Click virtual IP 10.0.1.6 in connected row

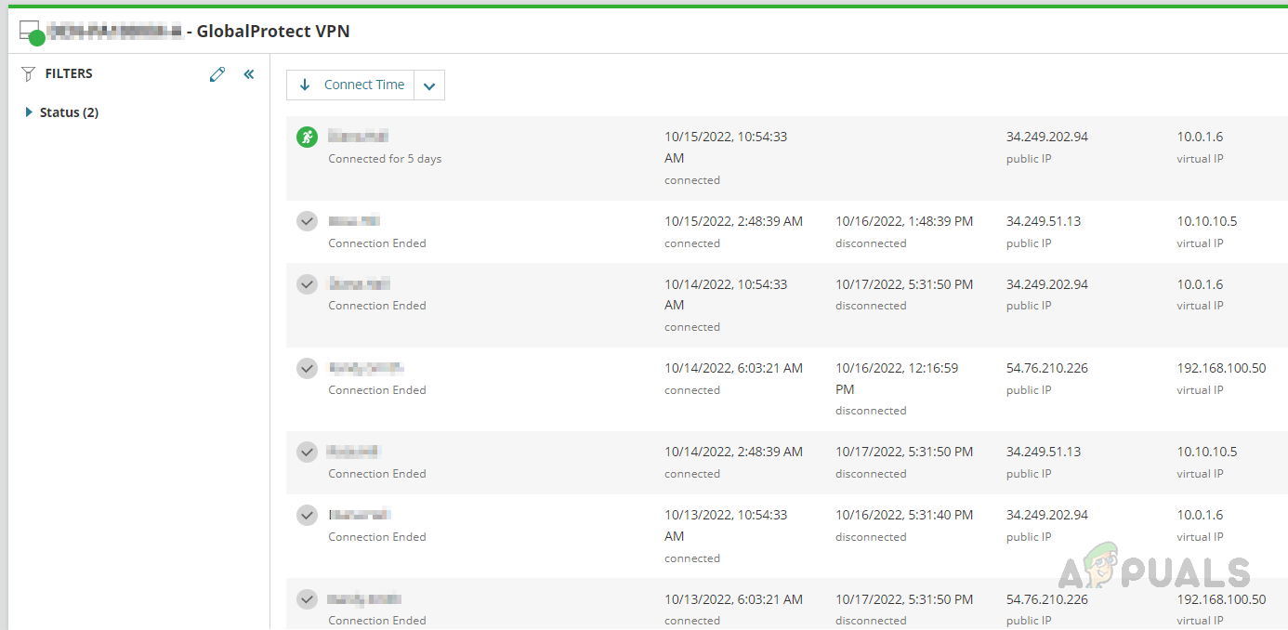tap(1200, 137)
